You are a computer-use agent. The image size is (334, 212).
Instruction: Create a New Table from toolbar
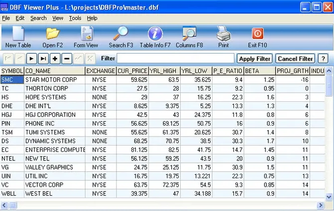point(18,37)
